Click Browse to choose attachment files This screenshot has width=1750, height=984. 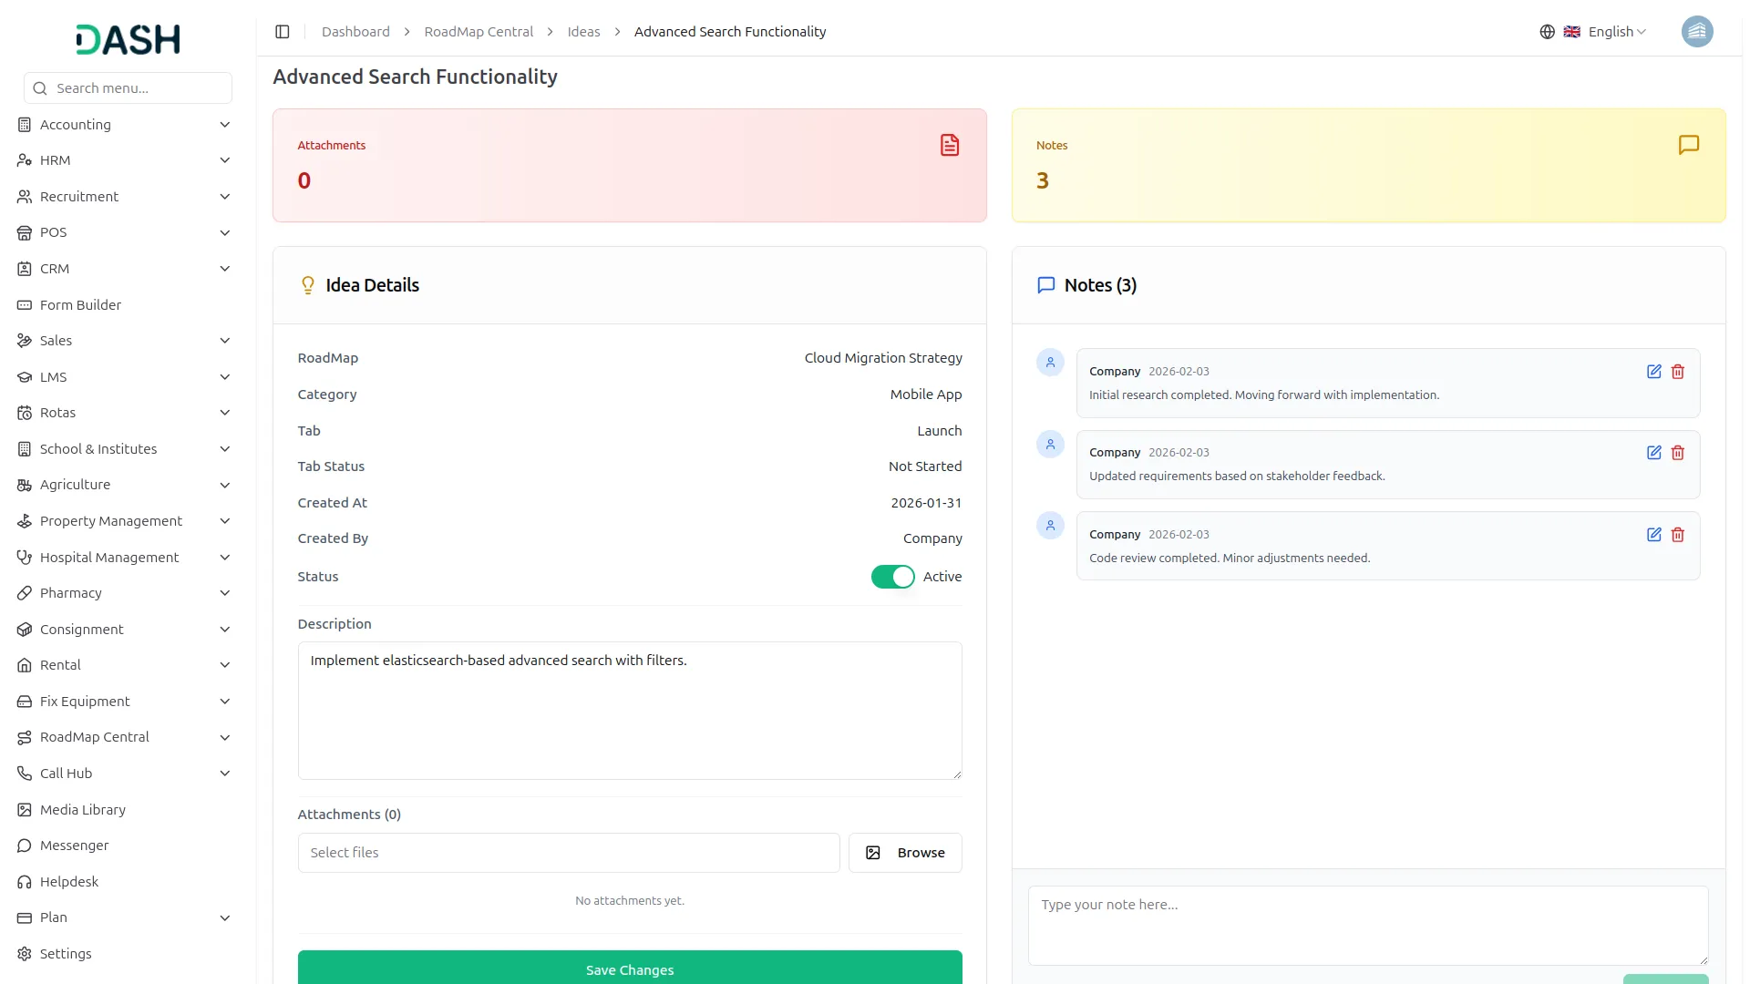tap(905, 852)
